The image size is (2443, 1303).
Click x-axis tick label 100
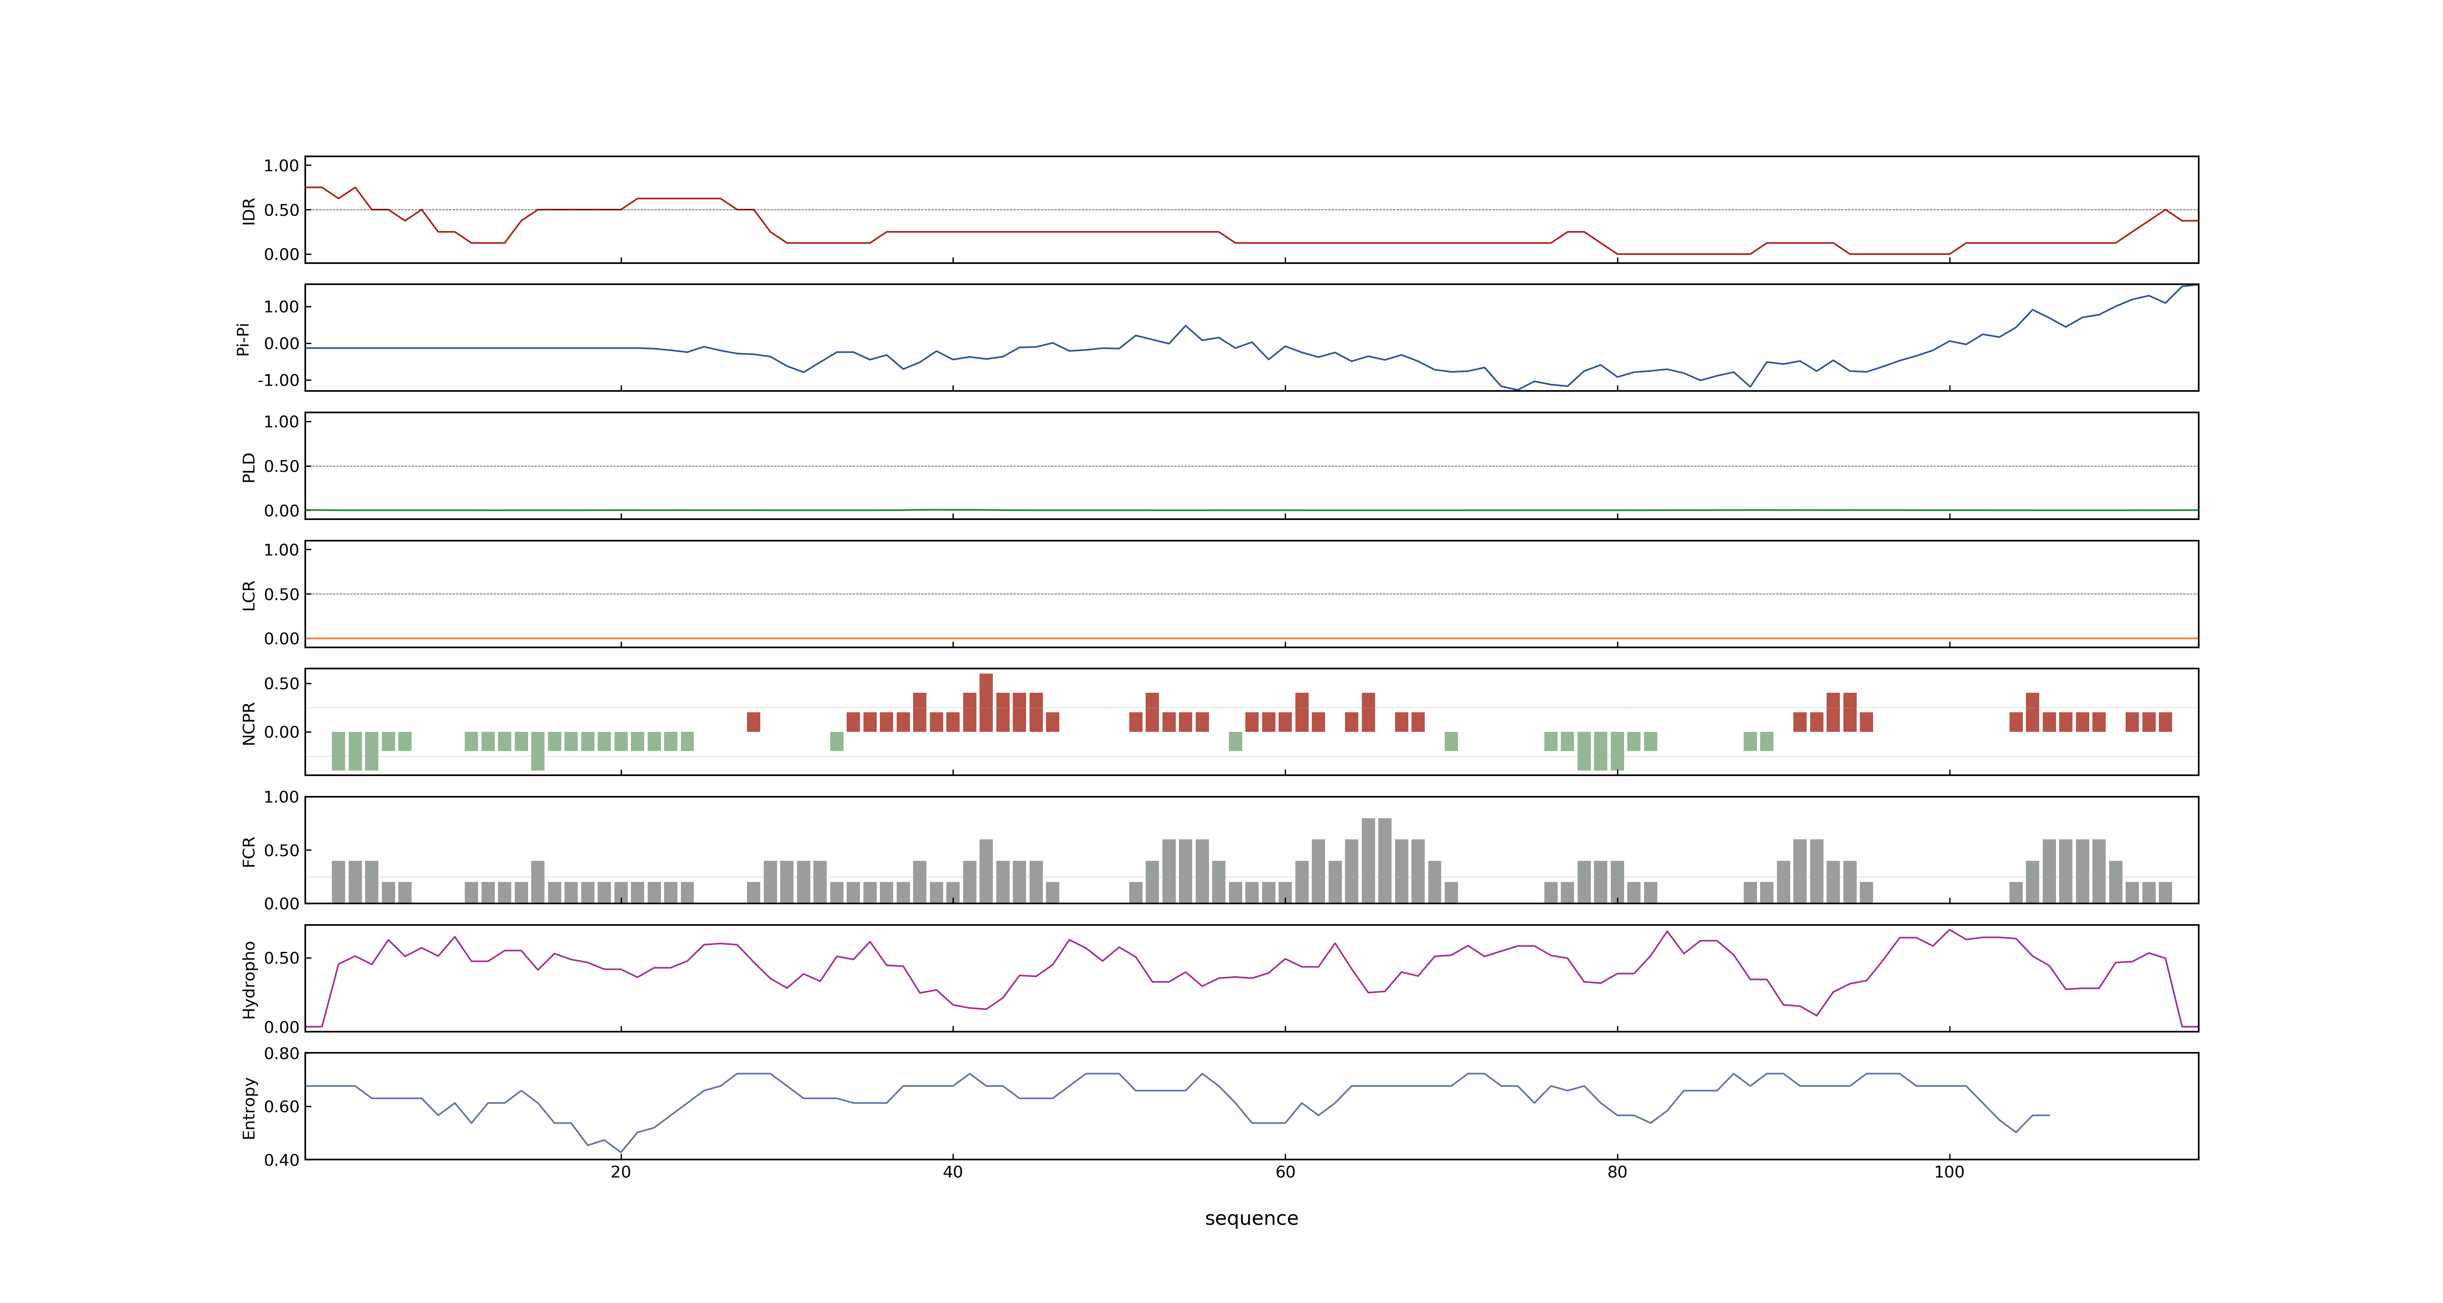click(1949, 1172)
